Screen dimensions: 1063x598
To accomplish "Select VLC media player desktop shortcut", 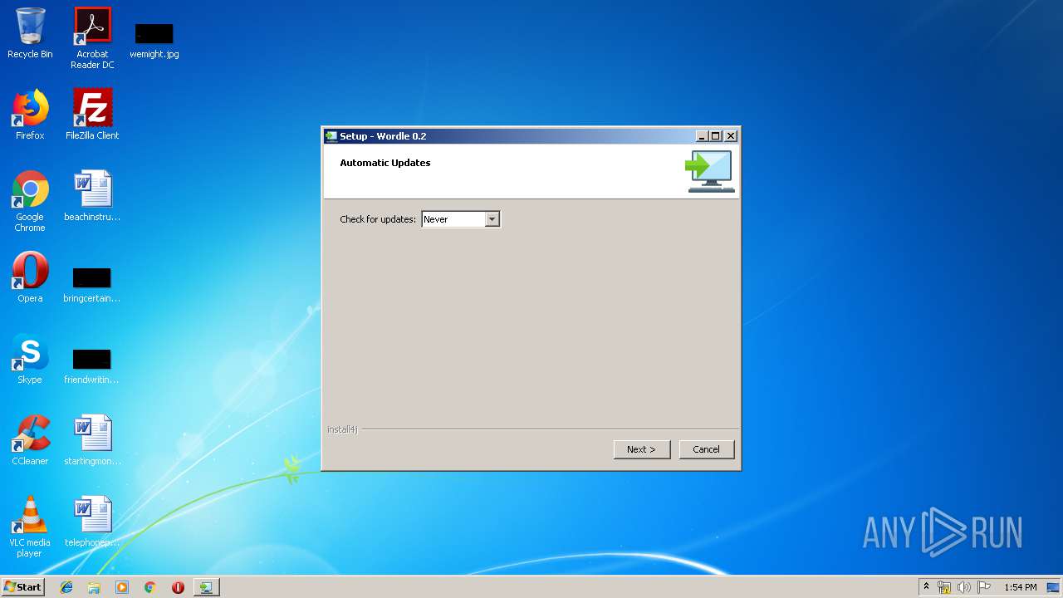I will tap(30, 527).
